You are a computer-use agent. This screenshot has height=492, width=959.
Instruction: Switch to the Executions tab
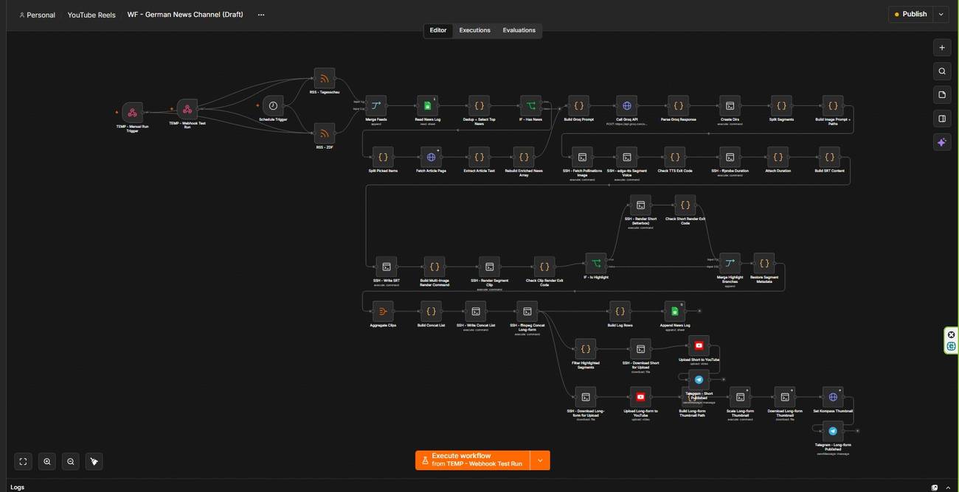pyautogui.click(x=474, y=30)
